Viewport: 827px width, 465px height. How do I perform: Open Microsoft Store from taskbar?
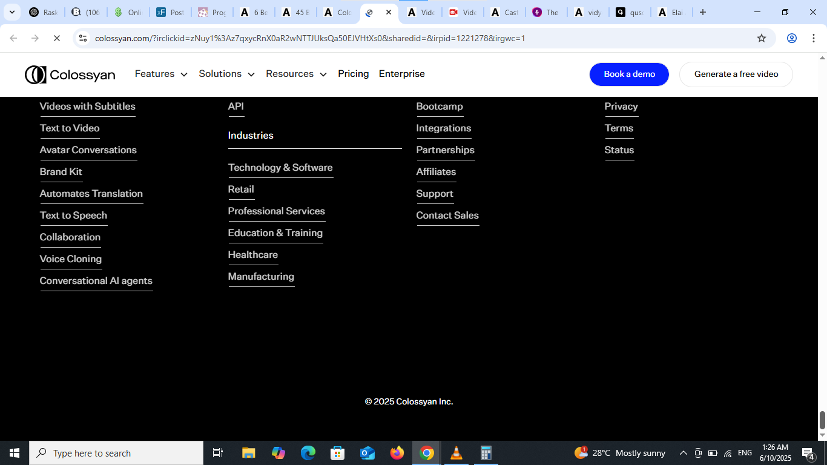pos(338,453)
